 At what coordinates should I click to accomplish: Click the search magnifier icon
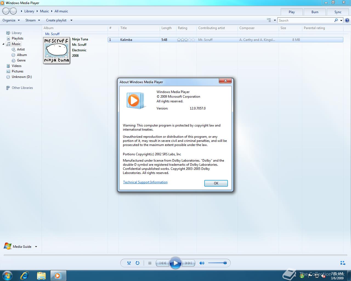(x=336, y=20)
